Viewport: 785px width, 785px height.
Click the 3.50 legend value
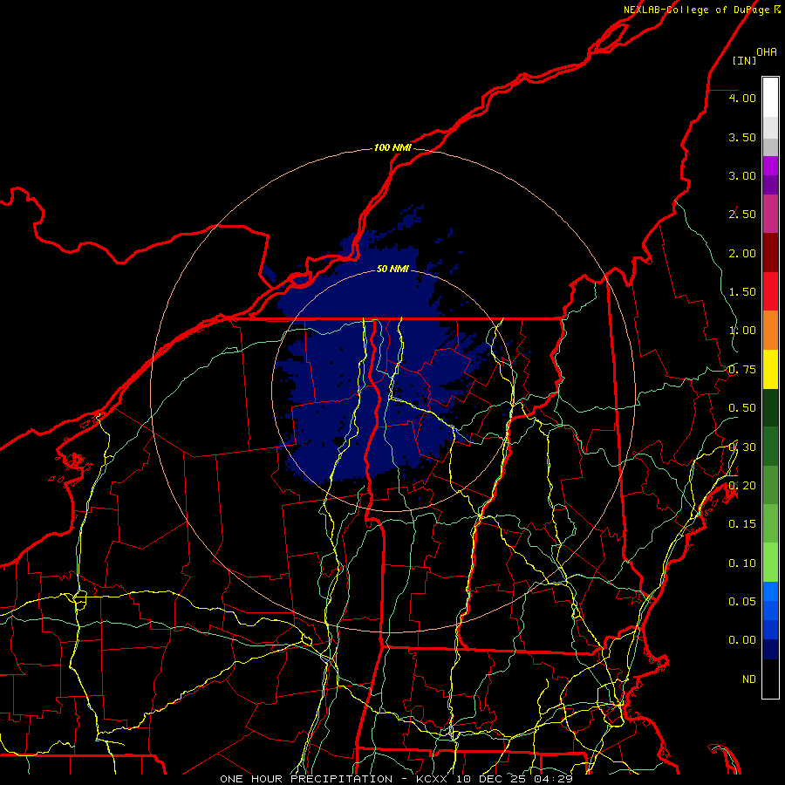pyautogui.click(x=742, y=137)
